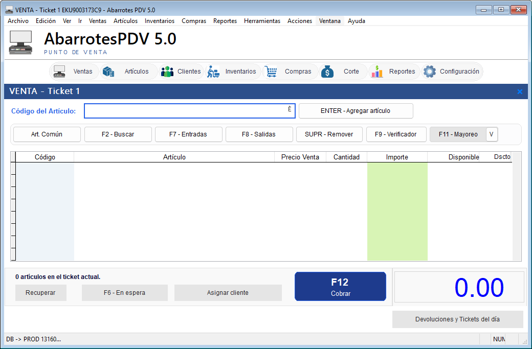This screenshot has height=349, width=532.
Task: Open the Reportes menu
Action: pos(225,21)
